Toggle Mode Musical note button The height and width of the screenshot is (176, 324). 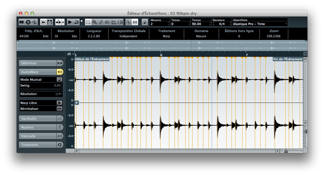59,80
